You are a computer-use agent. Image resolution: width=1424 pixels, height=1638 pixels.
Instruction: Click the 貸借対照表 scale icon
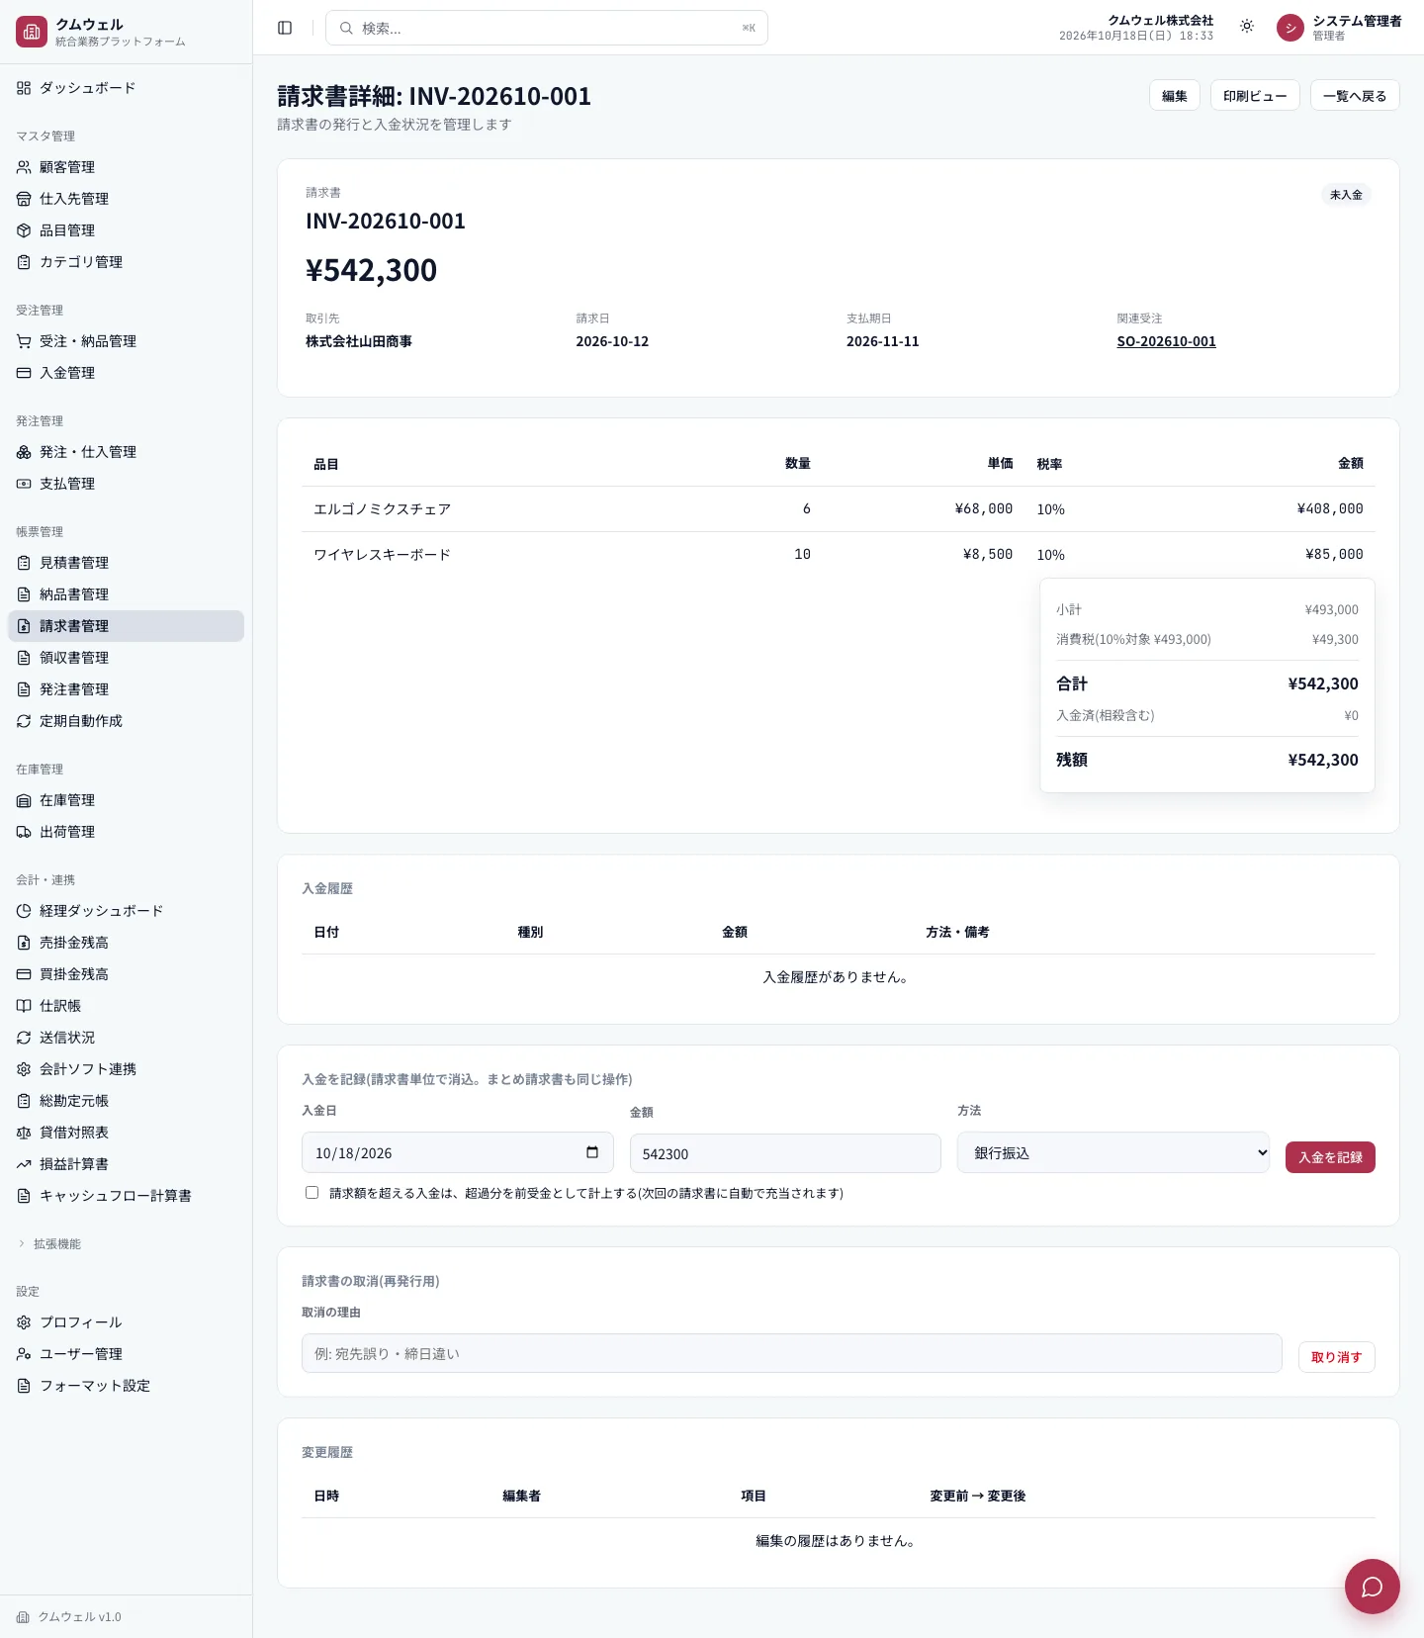tap(24, 1133)
